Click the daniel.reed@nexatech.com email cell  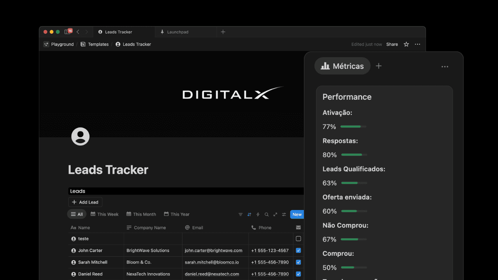[x=216, y=274]
